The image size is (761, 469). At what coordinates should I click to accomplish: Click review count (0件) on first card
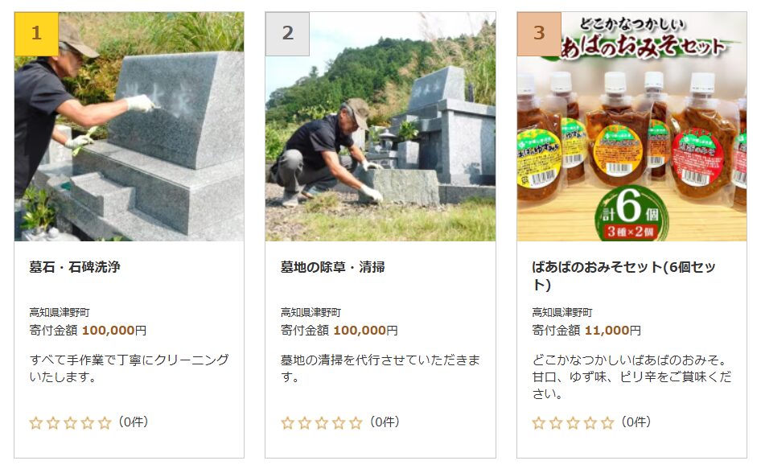pyautogui.click(x=134, y=422)
